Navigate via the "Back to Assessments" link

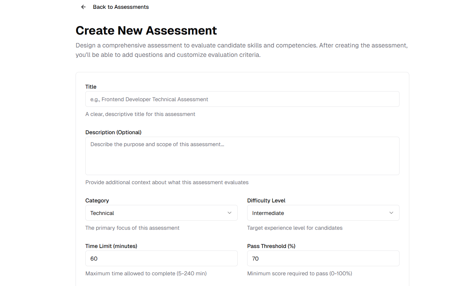121,7
